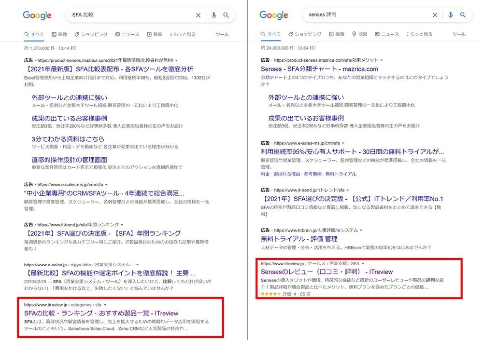
Task: Click the star rating under the Senses ITreview result
Action: [x=270, y=294]
